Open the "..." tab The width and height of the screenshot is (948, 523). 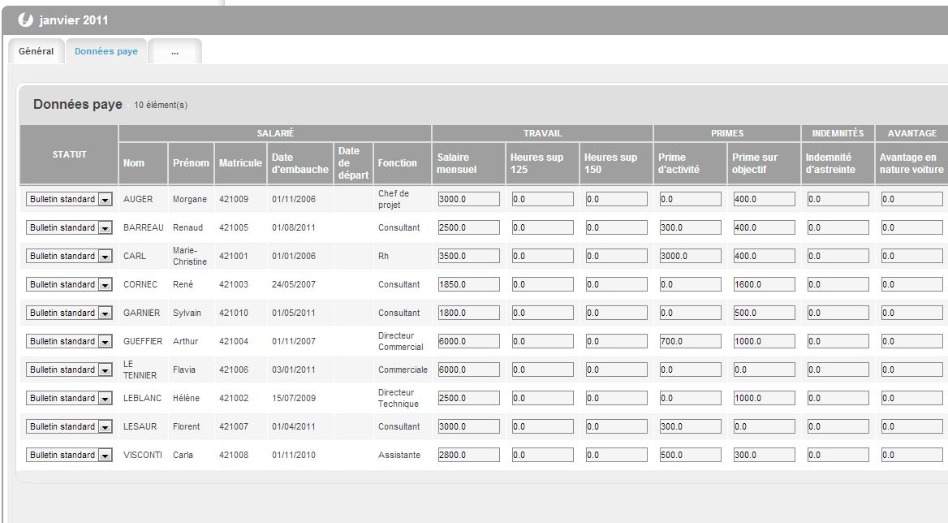pos(174,50)
